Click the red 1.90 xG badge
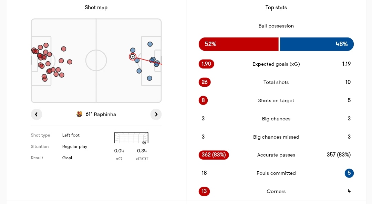The height and width of the screenshot is (204, 372). pos(206,64)
